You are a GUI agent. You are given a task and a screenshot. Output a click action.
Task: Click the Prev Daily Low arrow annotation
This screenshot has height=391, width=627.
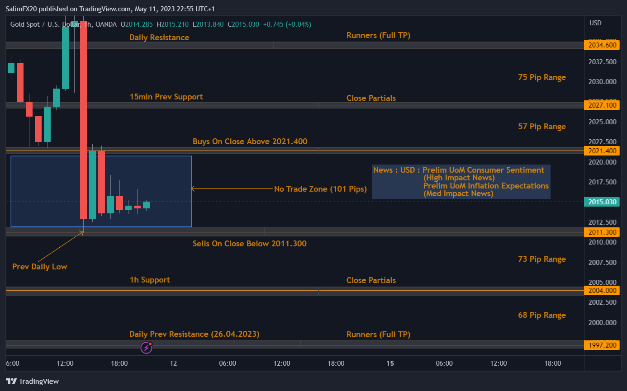click(39, 267)
